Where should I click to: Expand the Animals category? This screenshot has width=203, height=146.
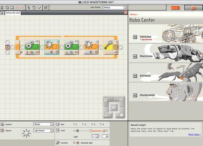click(x=135, y=76)
